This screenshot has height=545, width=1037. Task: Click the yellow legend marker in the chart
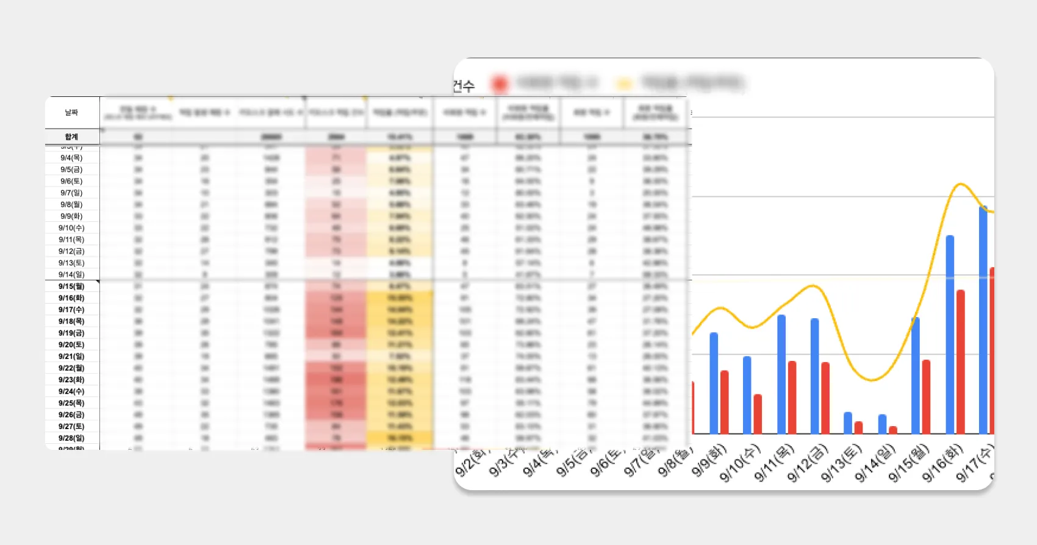(623, 84)
